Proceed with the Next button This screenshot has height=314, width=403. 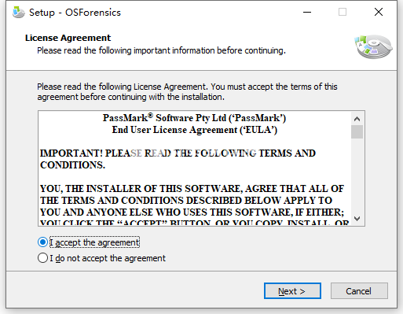click(x=292, y=291)
